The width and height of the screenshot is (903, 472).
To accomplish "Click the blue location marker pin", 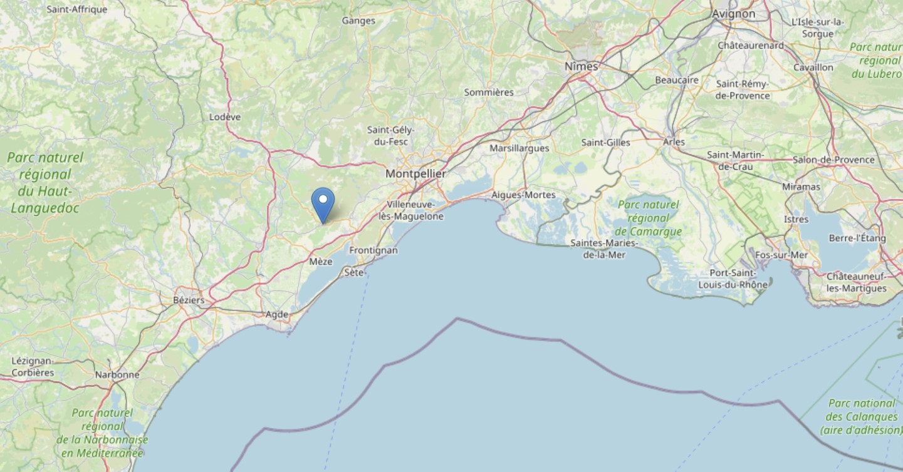I will click(x=323, y=205).
